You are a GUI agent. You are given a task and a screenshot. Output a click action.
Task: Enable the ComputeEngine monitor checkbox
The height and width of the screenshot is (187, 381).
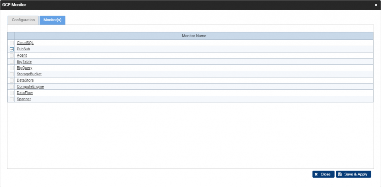(x=12, y=87)
